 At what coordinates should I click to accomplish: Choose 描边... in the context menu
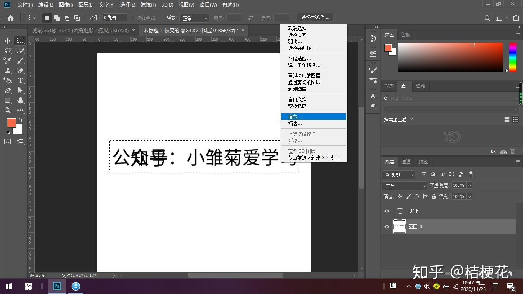[313, 123]
